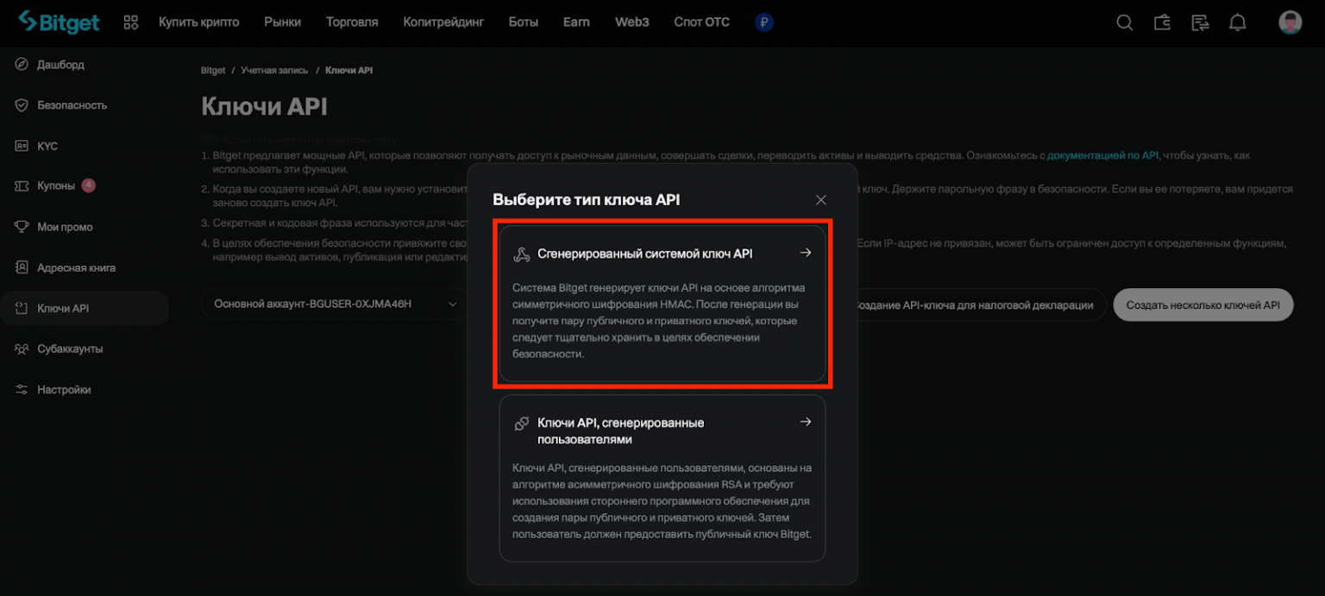Click the My promo trophy icon
This screenshot has height=596, width=1325.
click(x=22, y=227)
